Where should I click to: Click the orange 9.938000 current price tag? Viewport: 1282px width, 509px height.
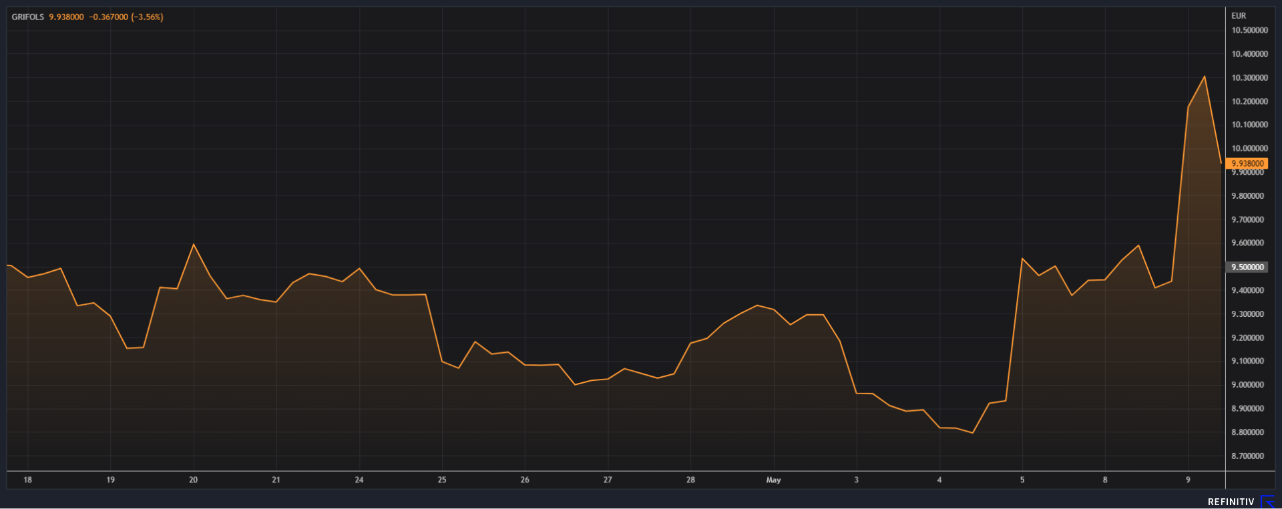(1247, 163)
